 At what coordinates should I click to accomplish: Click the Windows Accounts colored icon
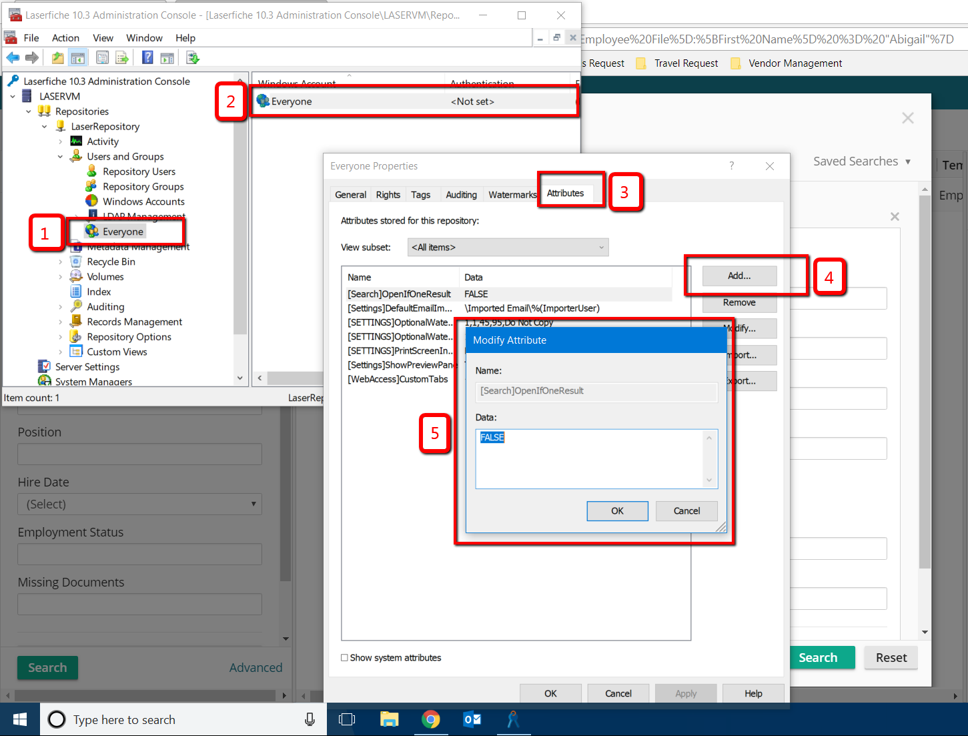click(92, 202)
